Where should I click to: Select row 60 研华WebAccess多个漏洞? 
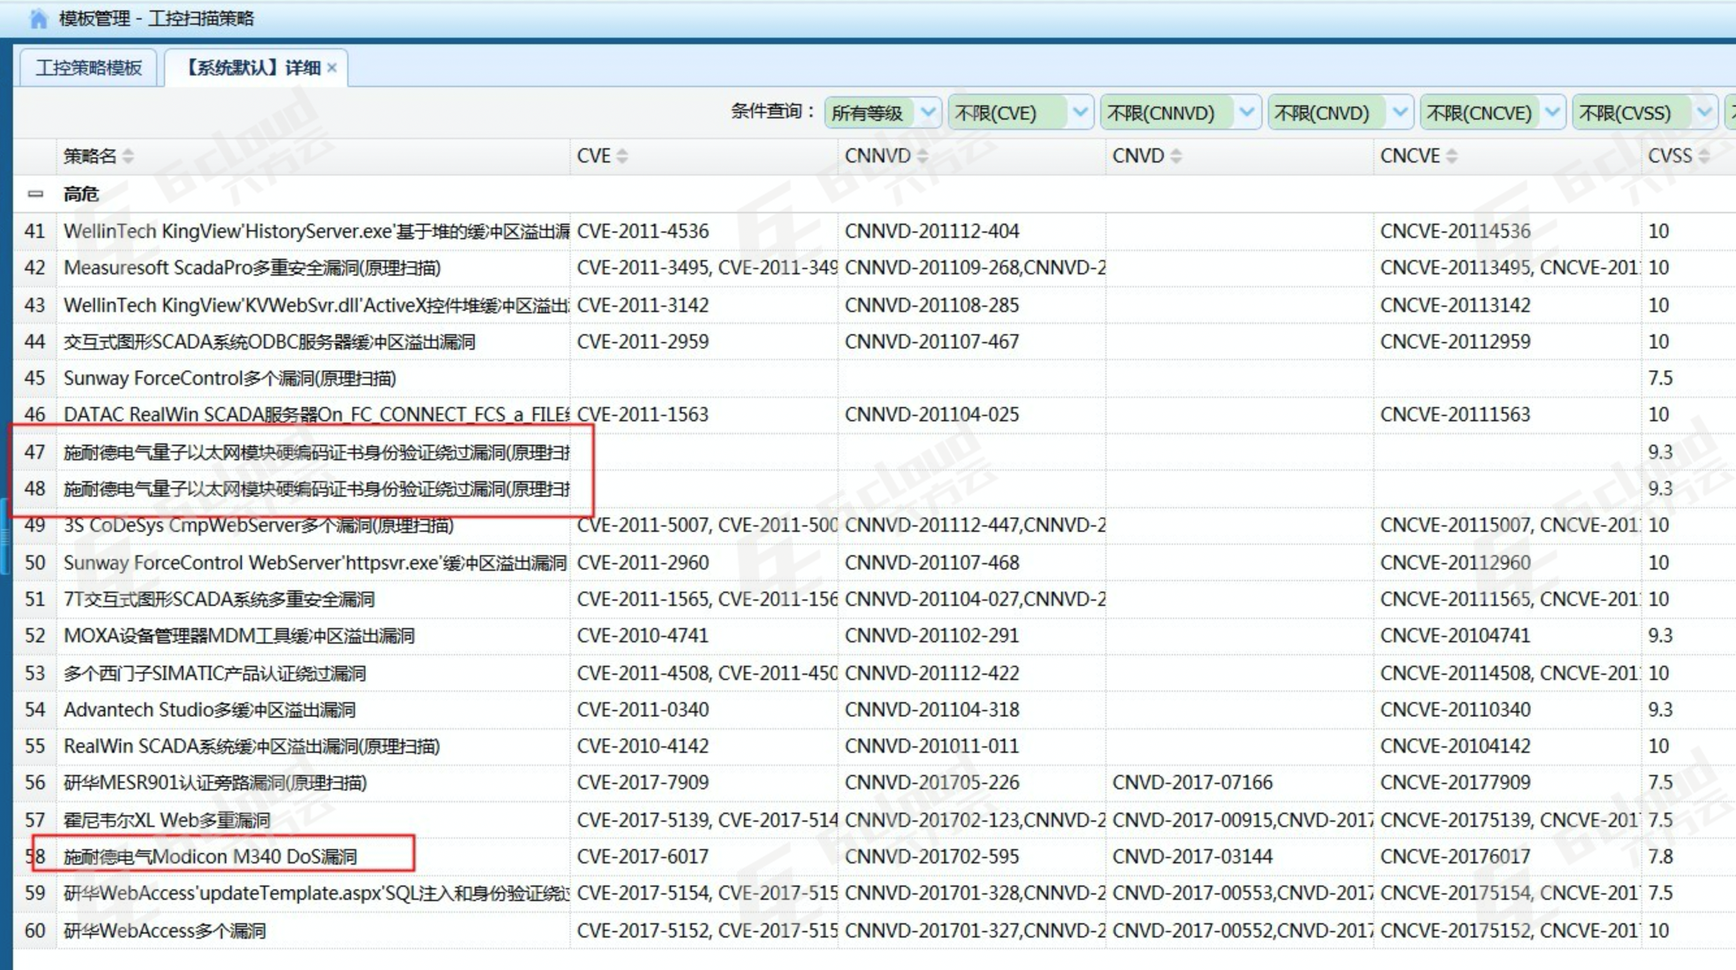[874, 930]
